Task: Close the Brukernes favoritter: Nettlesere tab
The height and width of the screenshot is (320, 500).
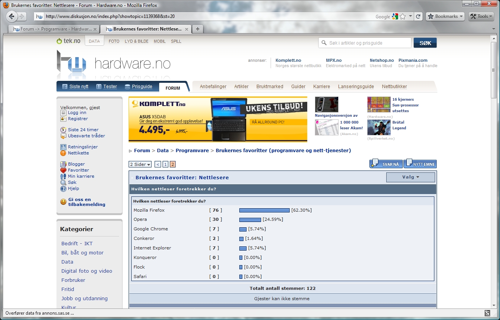Action: point(187,29)
